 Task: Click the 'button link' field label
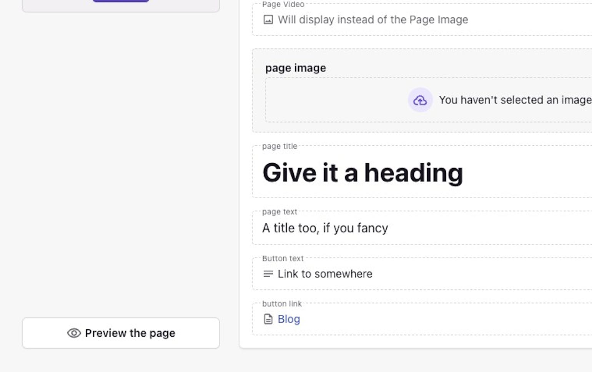pyautogui.click(x=282, y=304)
